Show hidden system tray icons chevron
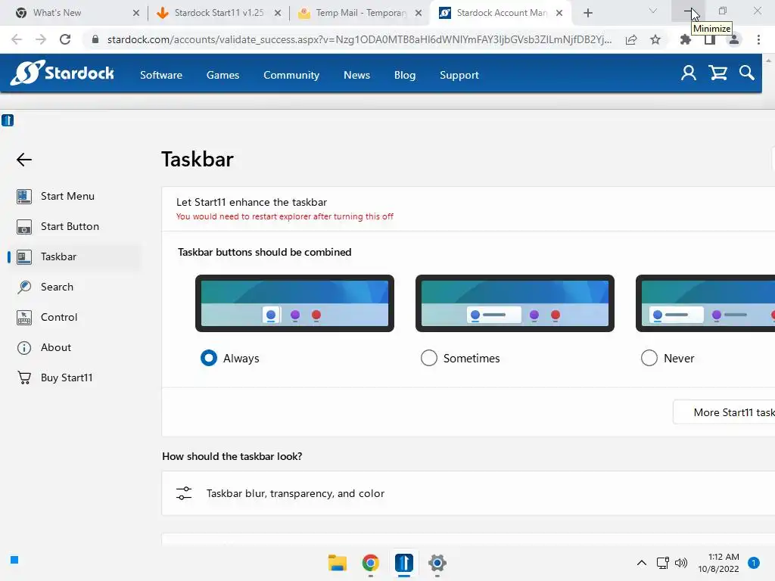Image resolution: width=775 pixels, height=581 pixels. (642, 563)
